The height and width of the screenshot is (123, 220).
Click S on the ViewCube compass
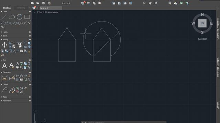pos(202,32)
